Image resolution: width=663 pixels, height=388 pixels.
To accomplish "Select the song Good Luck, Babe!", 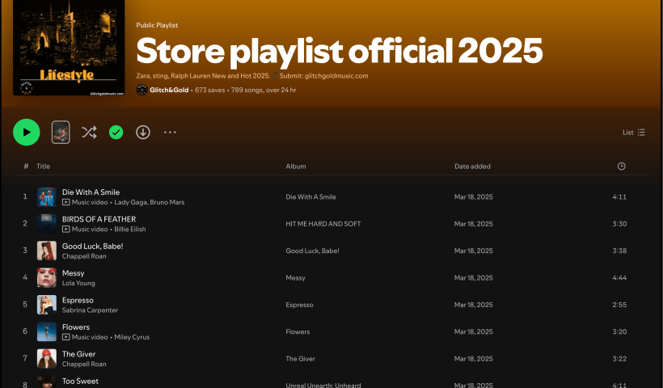I will [92, 246].
